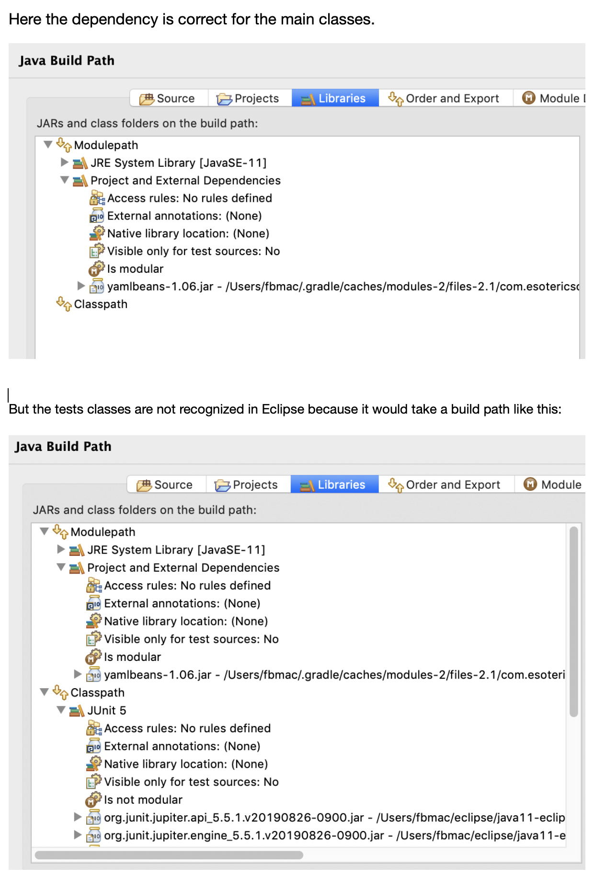The height and width of the screenshot is (878, 594).
Task: Click the JRE System Library icon
Action: (80, 162)
